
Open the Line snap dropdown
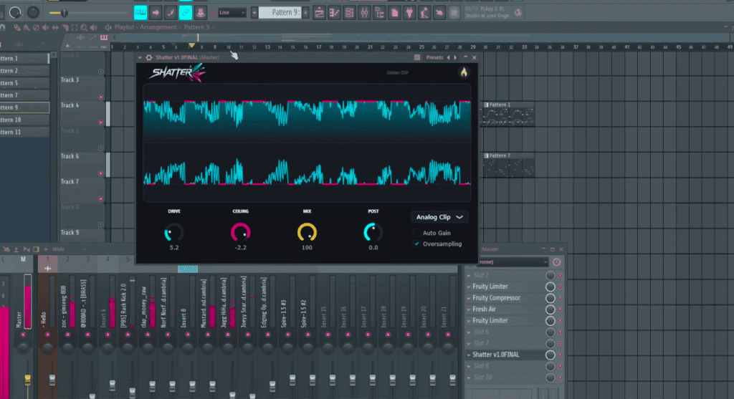coord(232,13)
